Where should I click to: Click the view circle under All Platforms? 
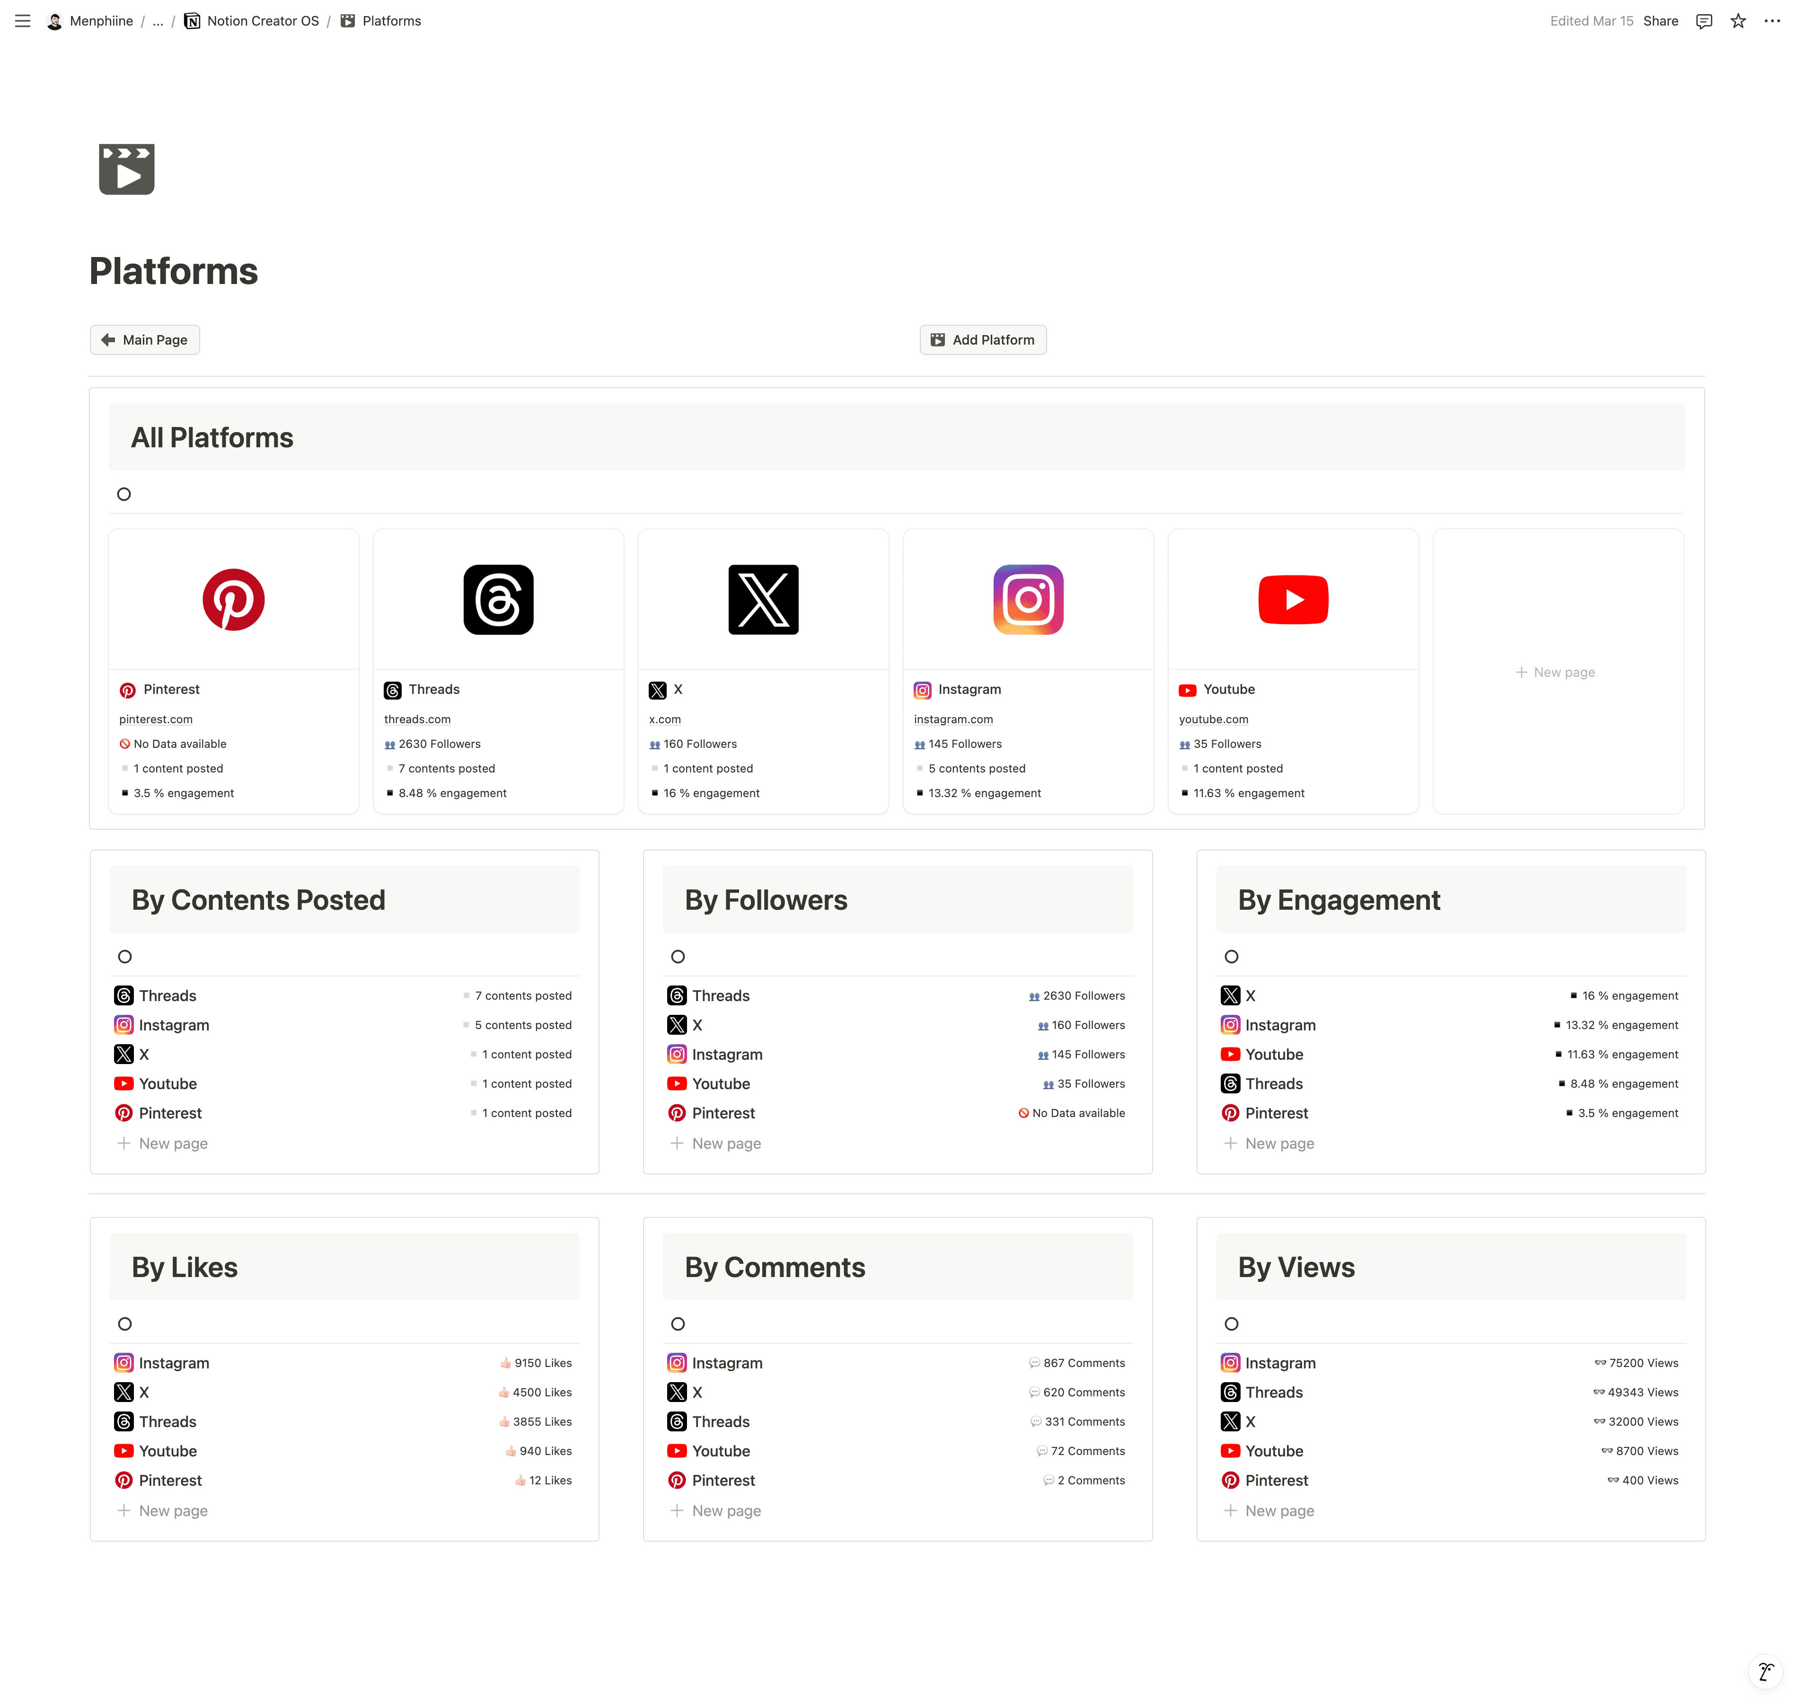[124, 494]
